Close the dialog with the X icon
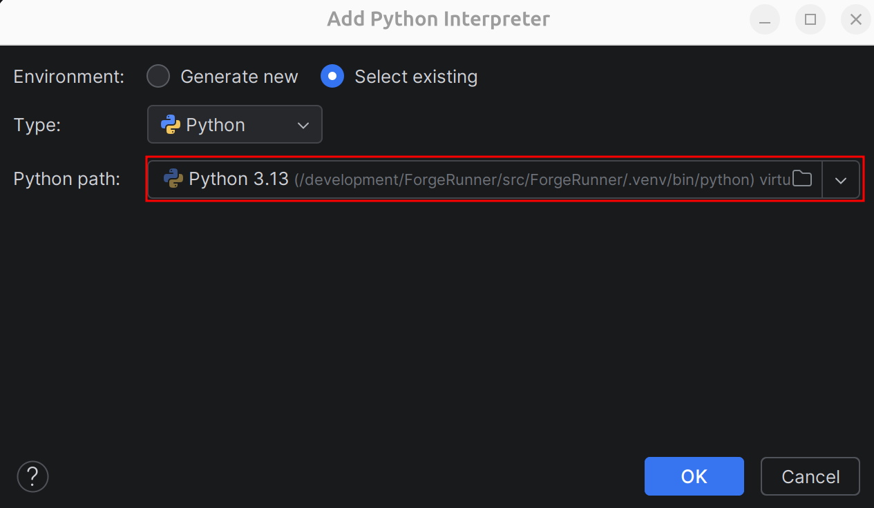The width and height of the screenshot is (874, 508). tap(855, 20)
